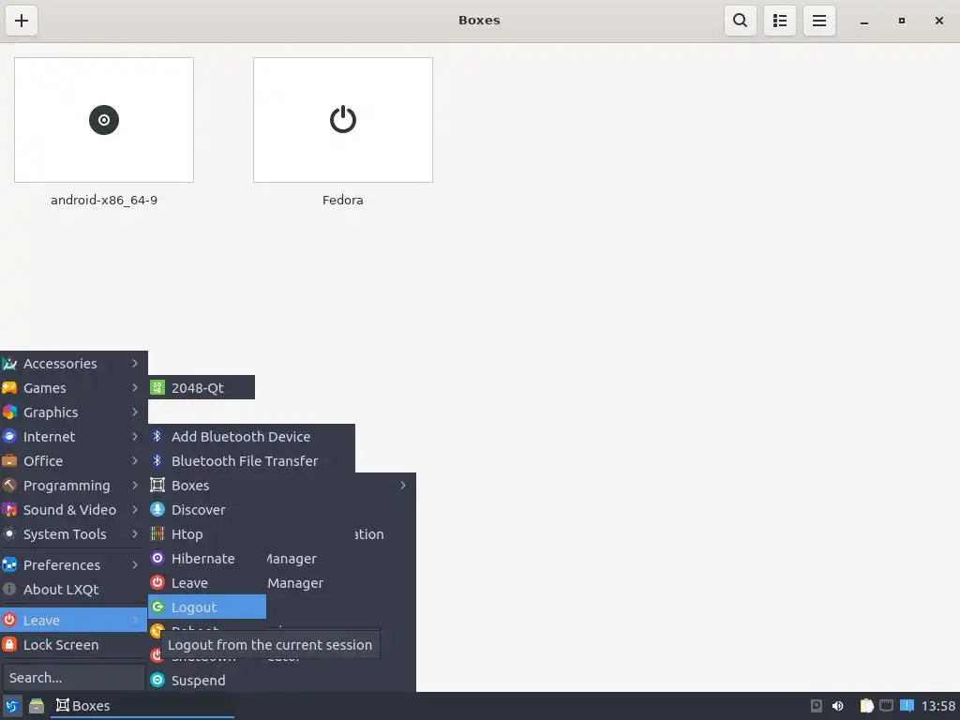Choose Add Bluetooth Device
The width and height of the screenshot is (960, 720).
click(251, 437)
